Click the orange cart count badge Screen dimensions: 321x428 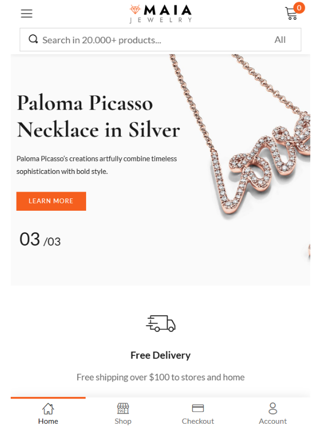299,8
